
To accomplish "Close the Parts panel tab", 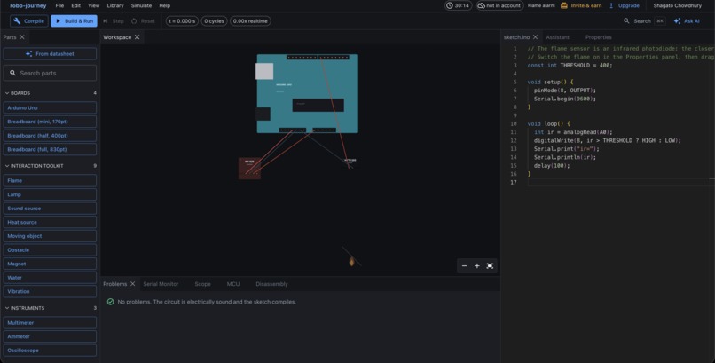I will 22,37.
